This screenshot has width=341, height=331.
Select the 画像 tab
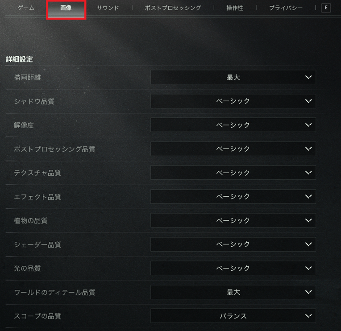click(x=66, y=8)
